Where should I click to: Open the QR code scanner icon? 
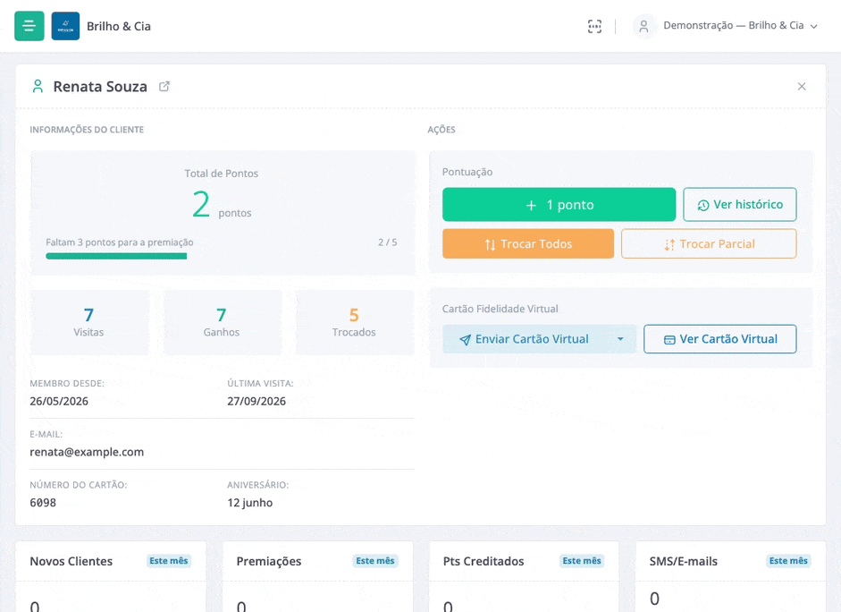(594, 26)
